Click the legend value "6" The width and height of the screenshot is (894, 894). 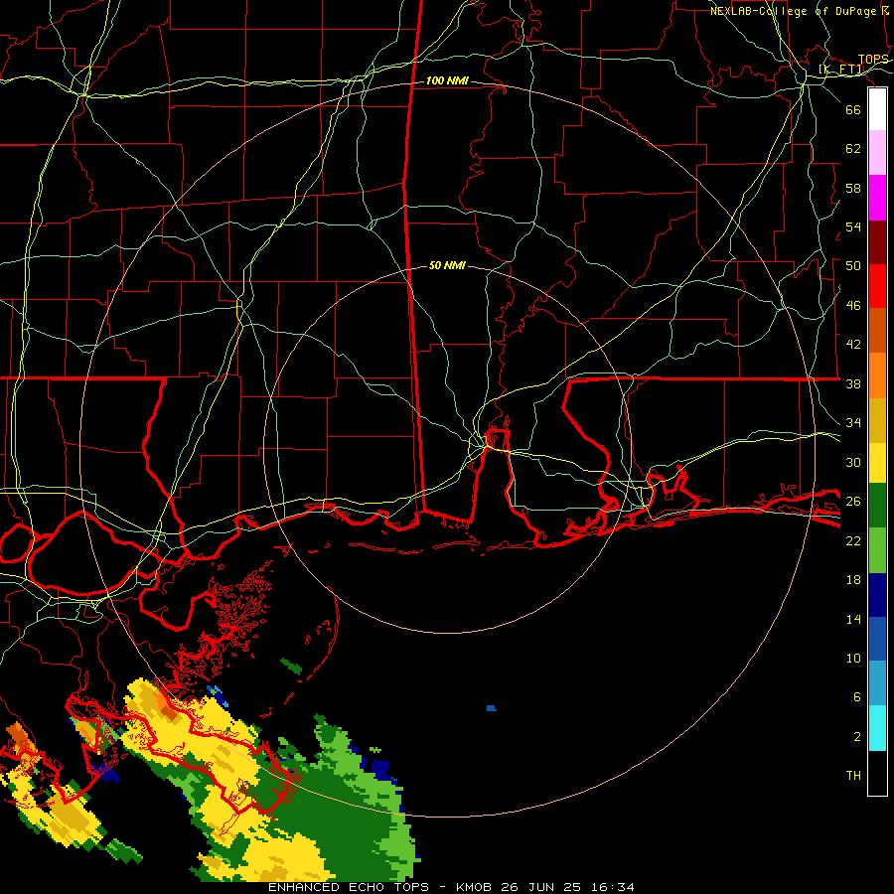click(x=856, y=697)
